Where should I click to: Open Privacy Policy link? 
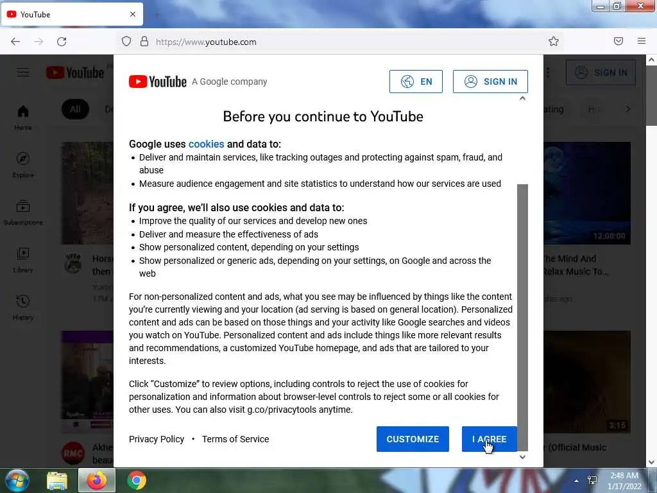click(157, 439)
